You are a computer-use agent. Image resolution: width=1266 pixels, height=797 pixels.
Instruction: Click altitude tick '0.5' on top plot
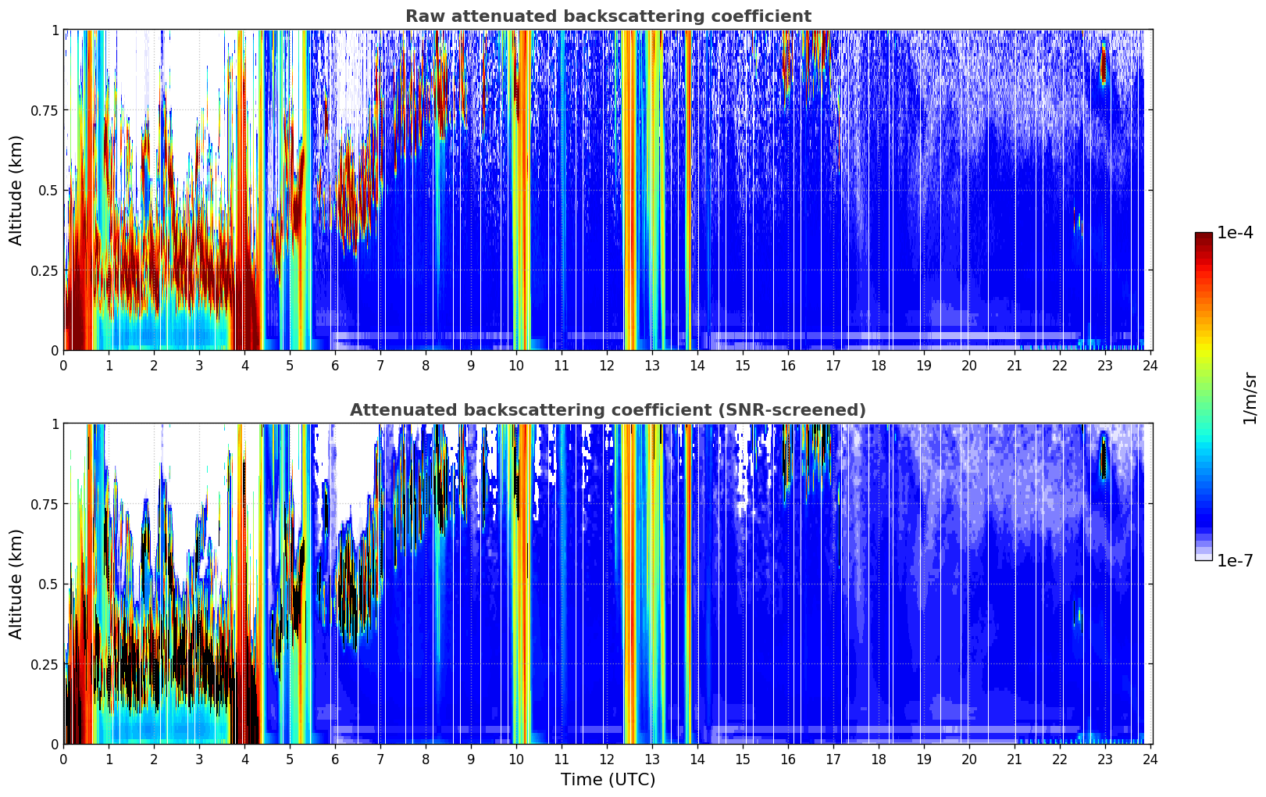(48, 190)
